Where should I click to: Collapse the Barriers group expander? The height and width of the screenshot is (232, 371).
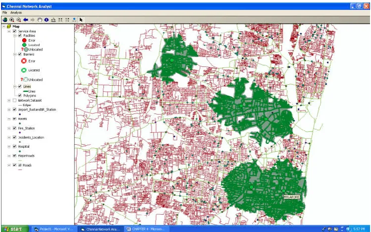point(15,54)
